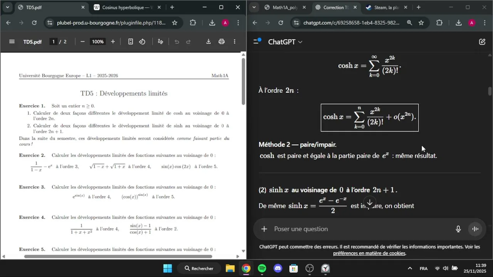
Task: Open the Windows Start menu
Action: [168, 269]
